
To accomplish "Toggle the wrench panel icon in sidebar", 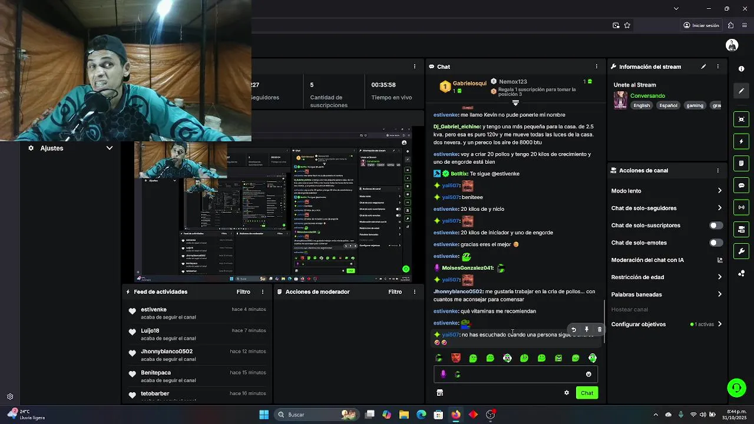I will pyautogui.click(x=741, y=251).
